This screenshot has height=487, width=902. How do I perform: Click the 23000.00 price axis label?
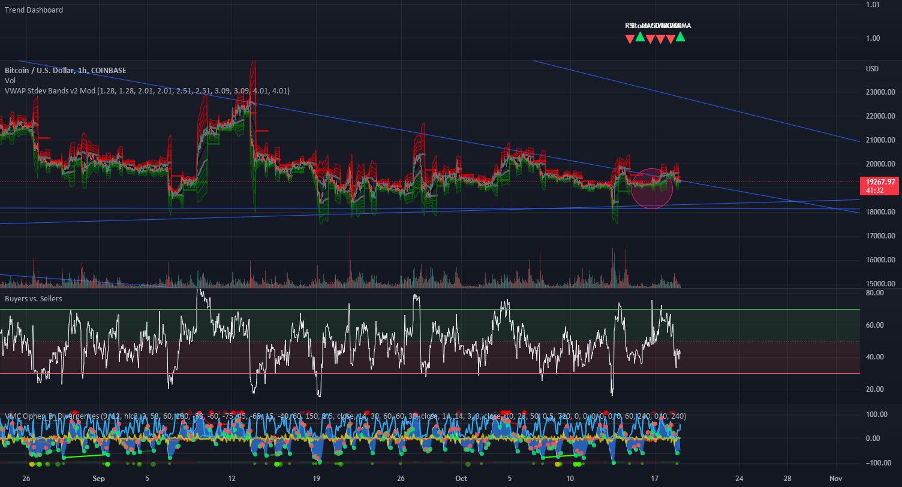pyautogui.click(x=880, y=92)
